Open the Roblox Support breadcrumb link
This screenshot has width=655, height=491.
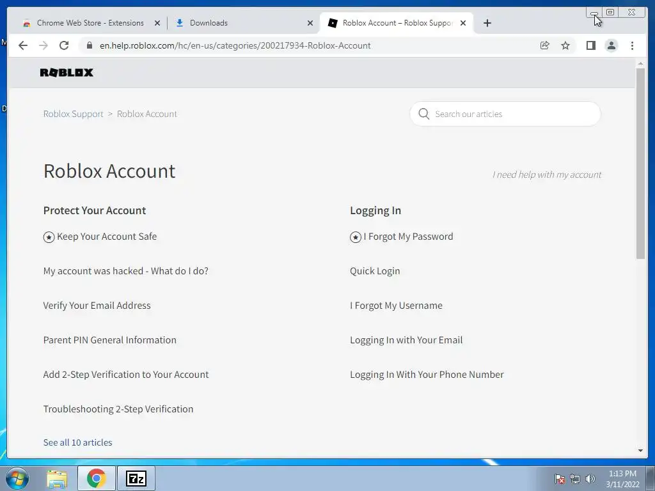(73, 114)
